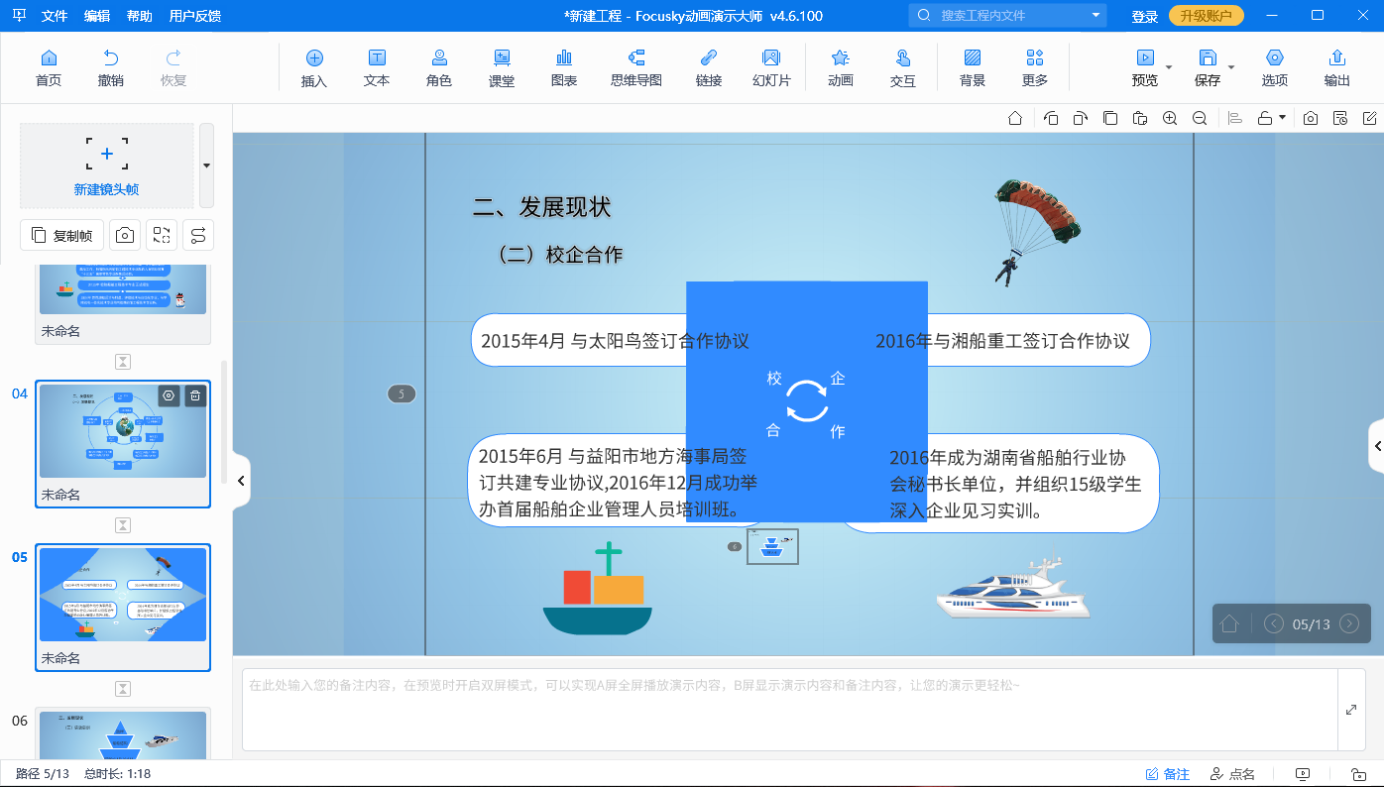Click the 首页 home toolbar icon
This screenshot has height=787, width=1384.
[x=49, y=67]
